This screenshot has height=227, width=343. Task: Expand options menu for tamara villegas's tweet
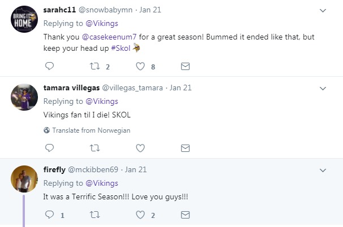click(x=323, y=88)
